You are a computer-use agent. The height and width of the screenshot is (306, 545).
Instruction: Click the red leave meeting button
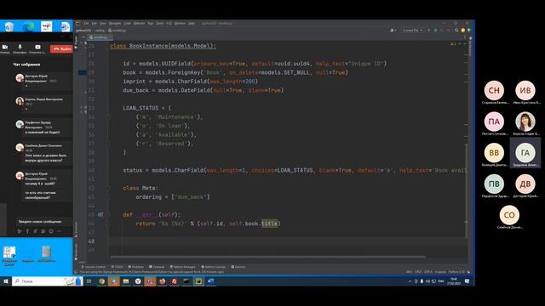pyautogui.click(x=61, y=49)
